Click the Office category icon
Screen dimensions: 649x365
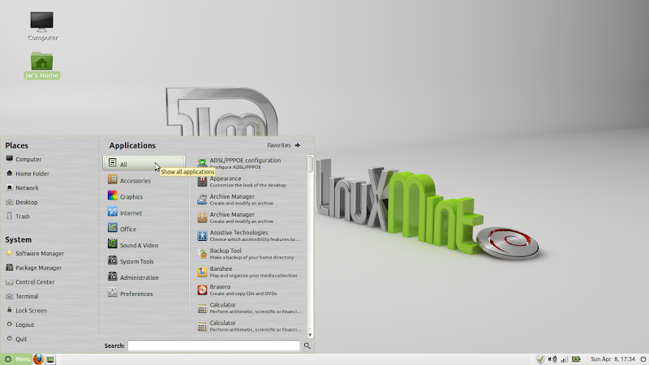[x=112, y=228]
